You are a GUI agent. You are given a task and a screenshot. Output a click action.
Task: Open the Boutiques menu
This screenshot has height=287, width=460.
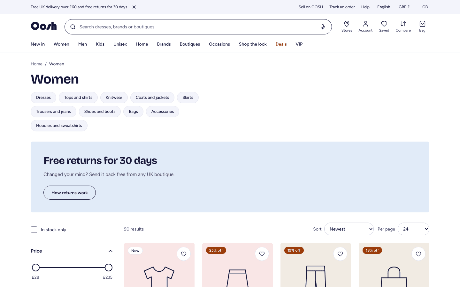(190, 44)
